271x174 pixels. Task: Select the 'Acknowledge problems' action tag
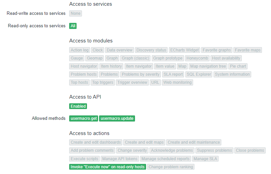pyautogui.click(x=172, y=150)
